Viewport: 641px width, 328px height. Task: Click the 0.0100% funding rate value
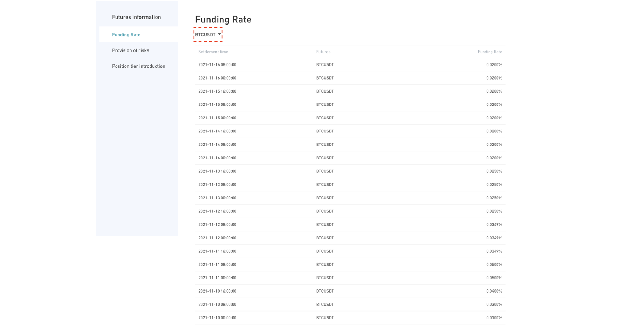(x=494, y=317)
